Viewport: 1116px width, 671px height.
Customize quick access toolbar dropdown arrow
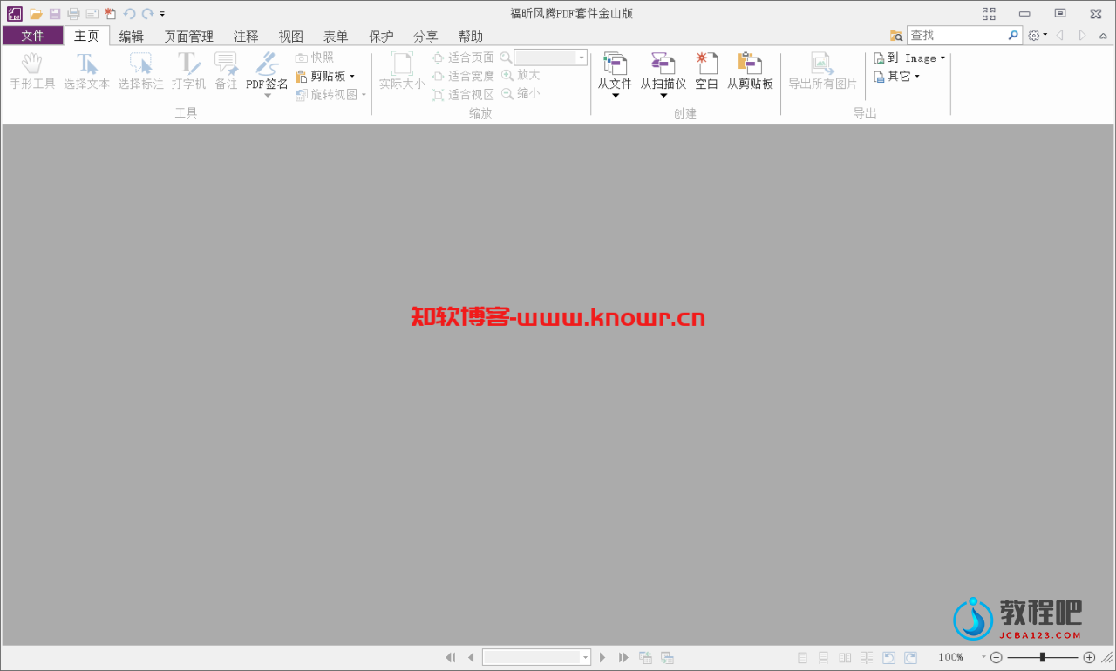162,14
